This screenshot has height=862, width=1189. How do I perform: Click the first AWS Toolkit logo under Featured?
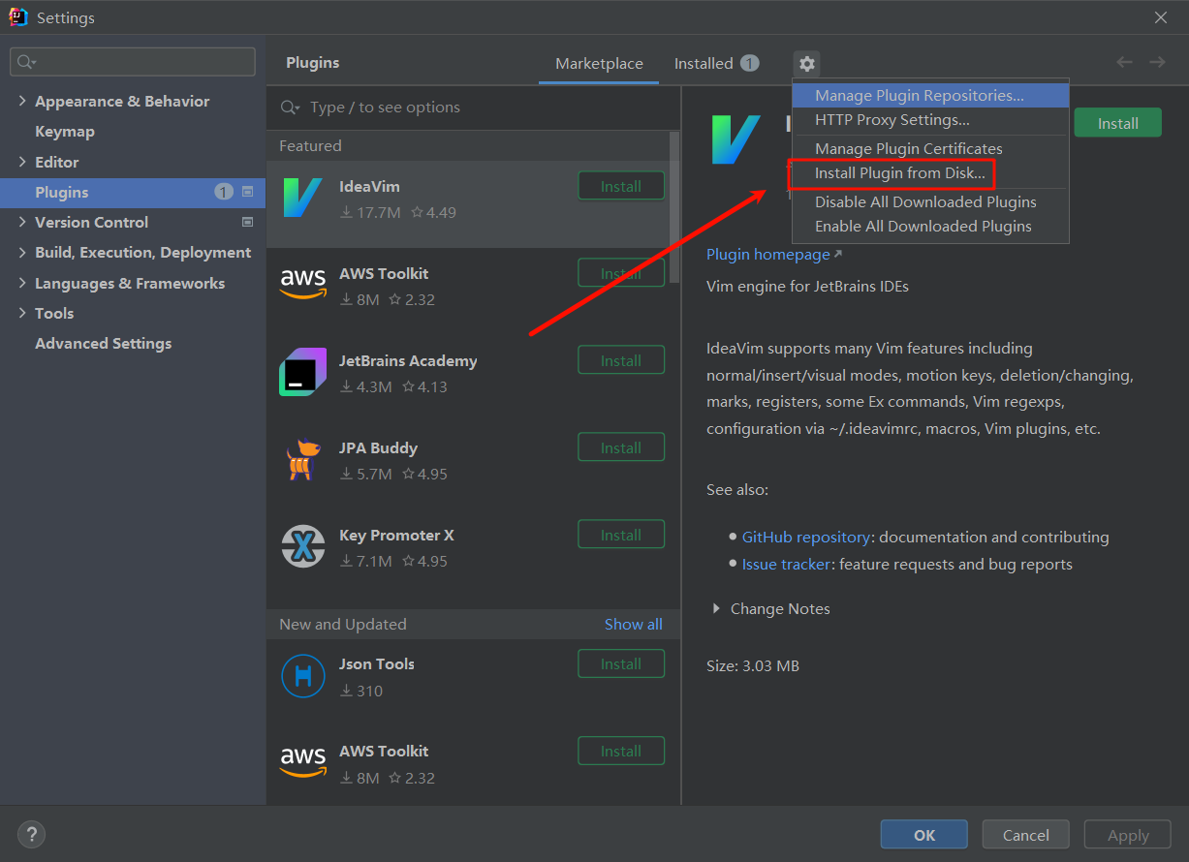tap(302, 285)
